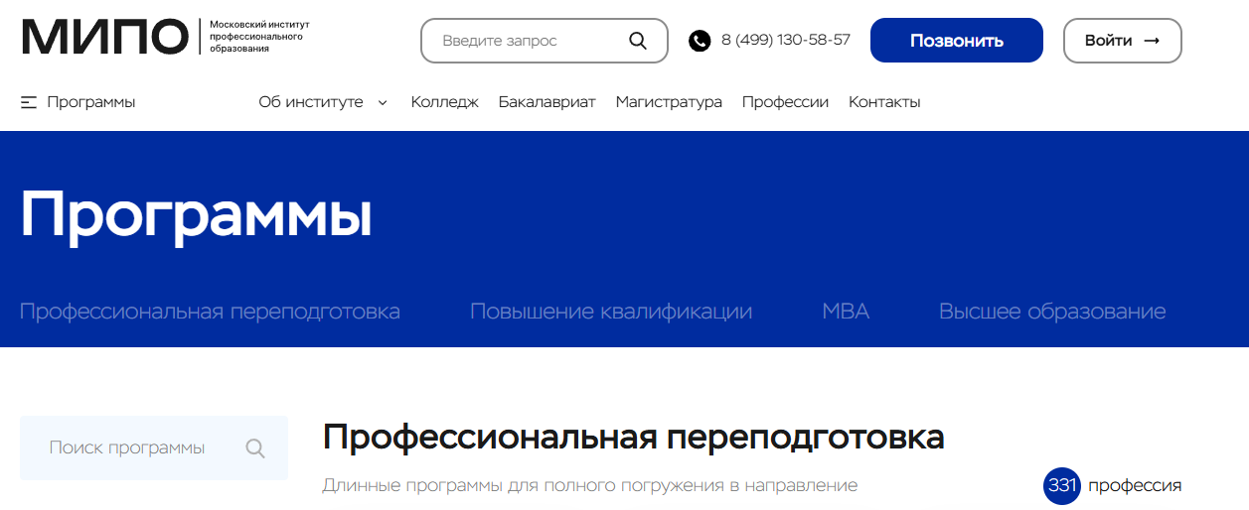Select Профессии in the navigation bar
This screenshot has width=1249, height=510.
(785, 102)
